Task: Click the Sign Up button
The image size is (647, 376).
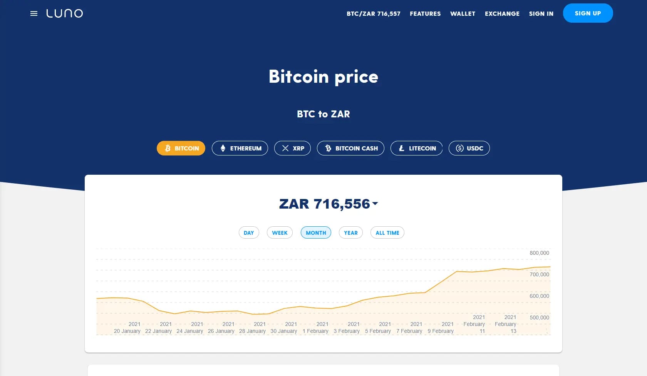Action: [588, 13]
